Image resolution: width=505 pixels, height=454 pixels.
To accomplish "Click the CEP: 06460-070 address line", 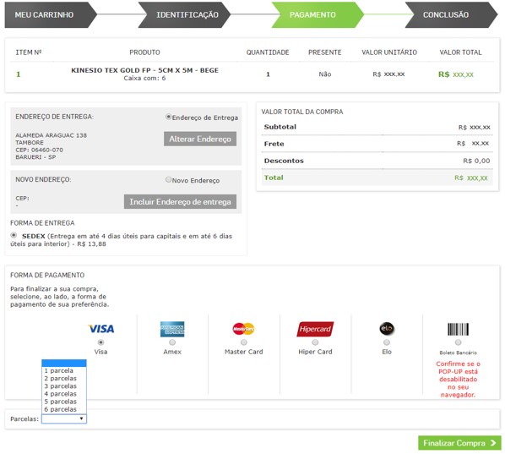I will [40, 150].
